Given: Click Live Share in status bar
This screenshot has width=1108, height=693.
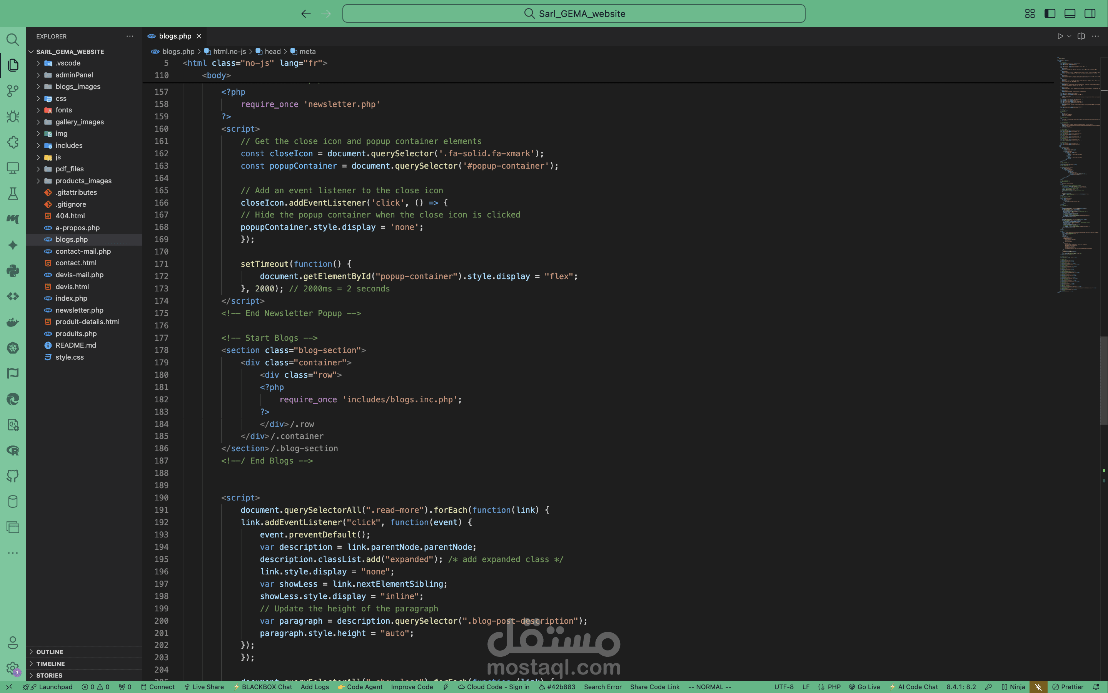Looking at the screenshot, I should click(x=204, y=686).
